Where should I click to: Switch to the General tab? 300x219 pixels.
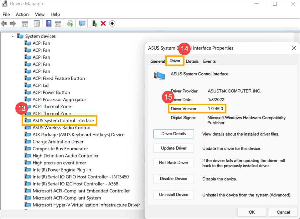158,61
